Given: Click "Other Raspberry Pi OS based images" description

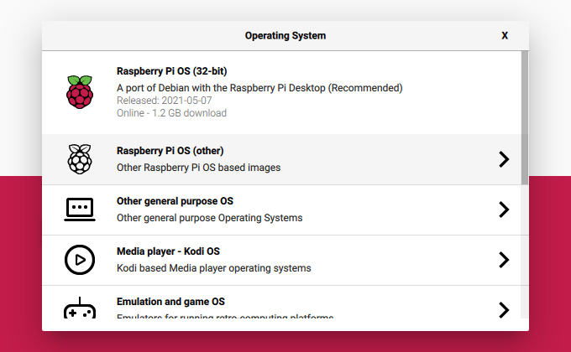Looking at the screenshot, I should coord(198,168).
